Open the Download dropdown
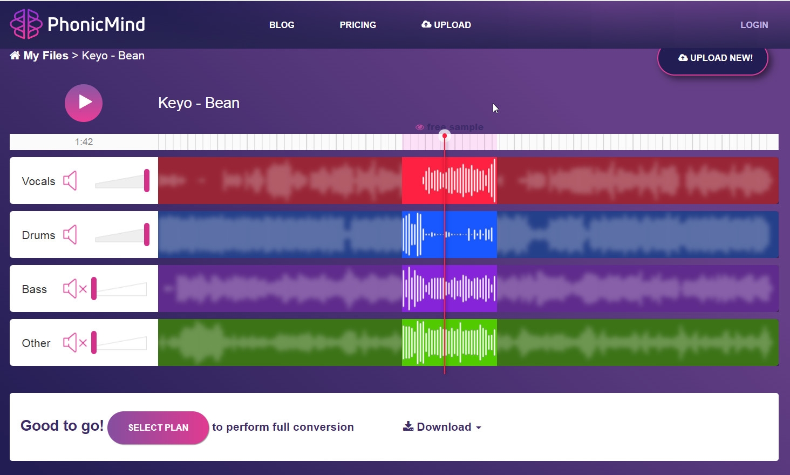Image resolution: width=790 pixels, height=475 pixels. (x=442, y=427)
